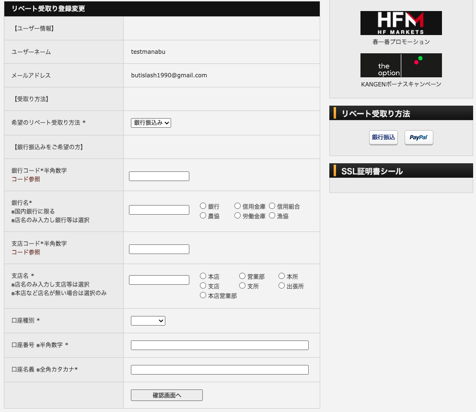
Task: Select the 農協 radio option
Action: tap(203, 216)
